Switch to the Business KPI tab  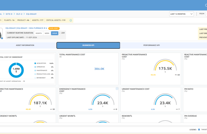[88, 45]
